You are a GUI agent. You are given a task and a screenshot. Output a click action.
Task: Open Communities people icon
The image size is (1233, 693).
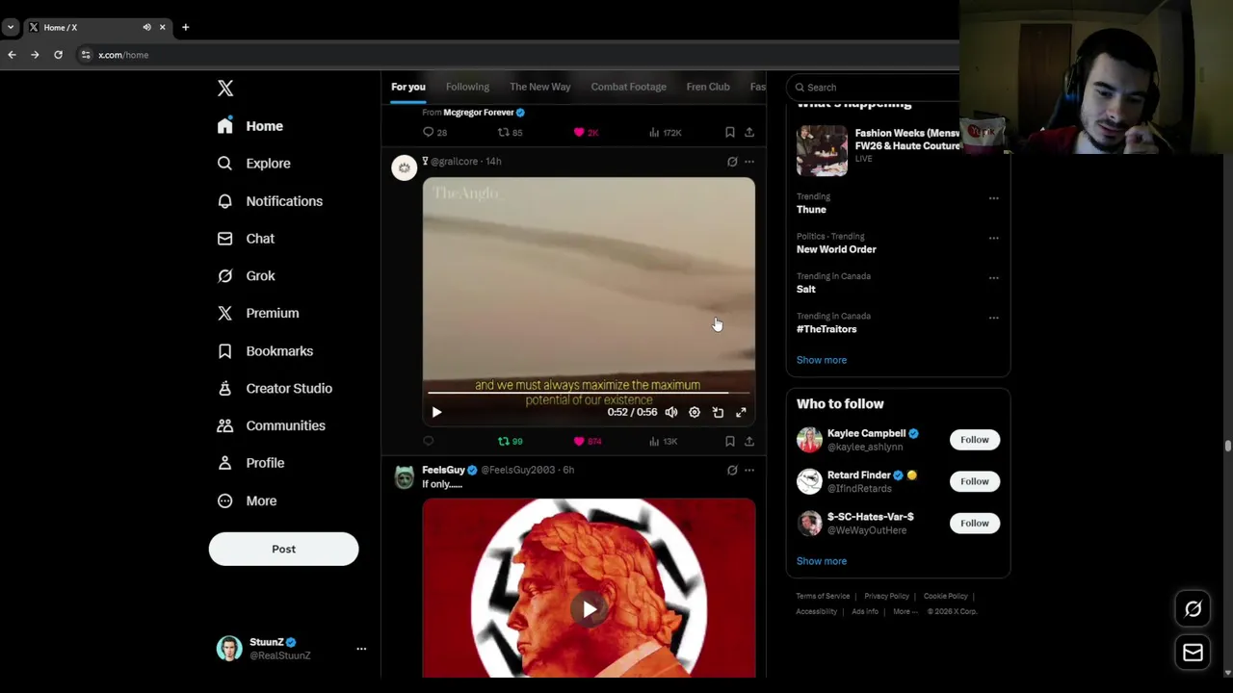click(224, 425)
